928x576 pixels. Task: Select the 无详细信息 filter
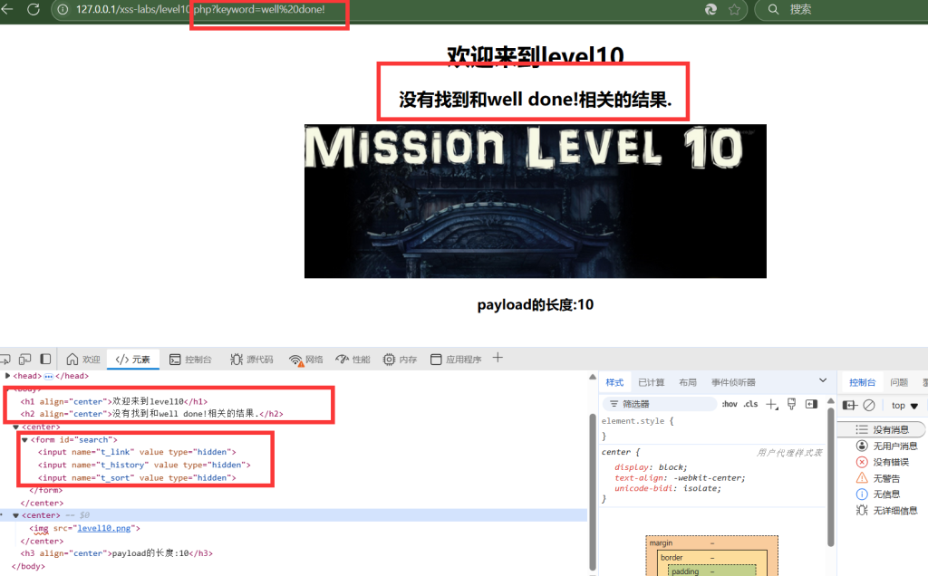[887, 511]
